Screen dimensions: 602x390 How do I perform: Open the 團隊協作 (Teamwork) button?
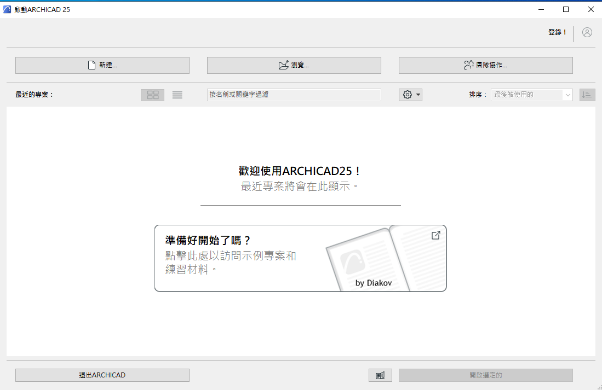pos(486,65)
